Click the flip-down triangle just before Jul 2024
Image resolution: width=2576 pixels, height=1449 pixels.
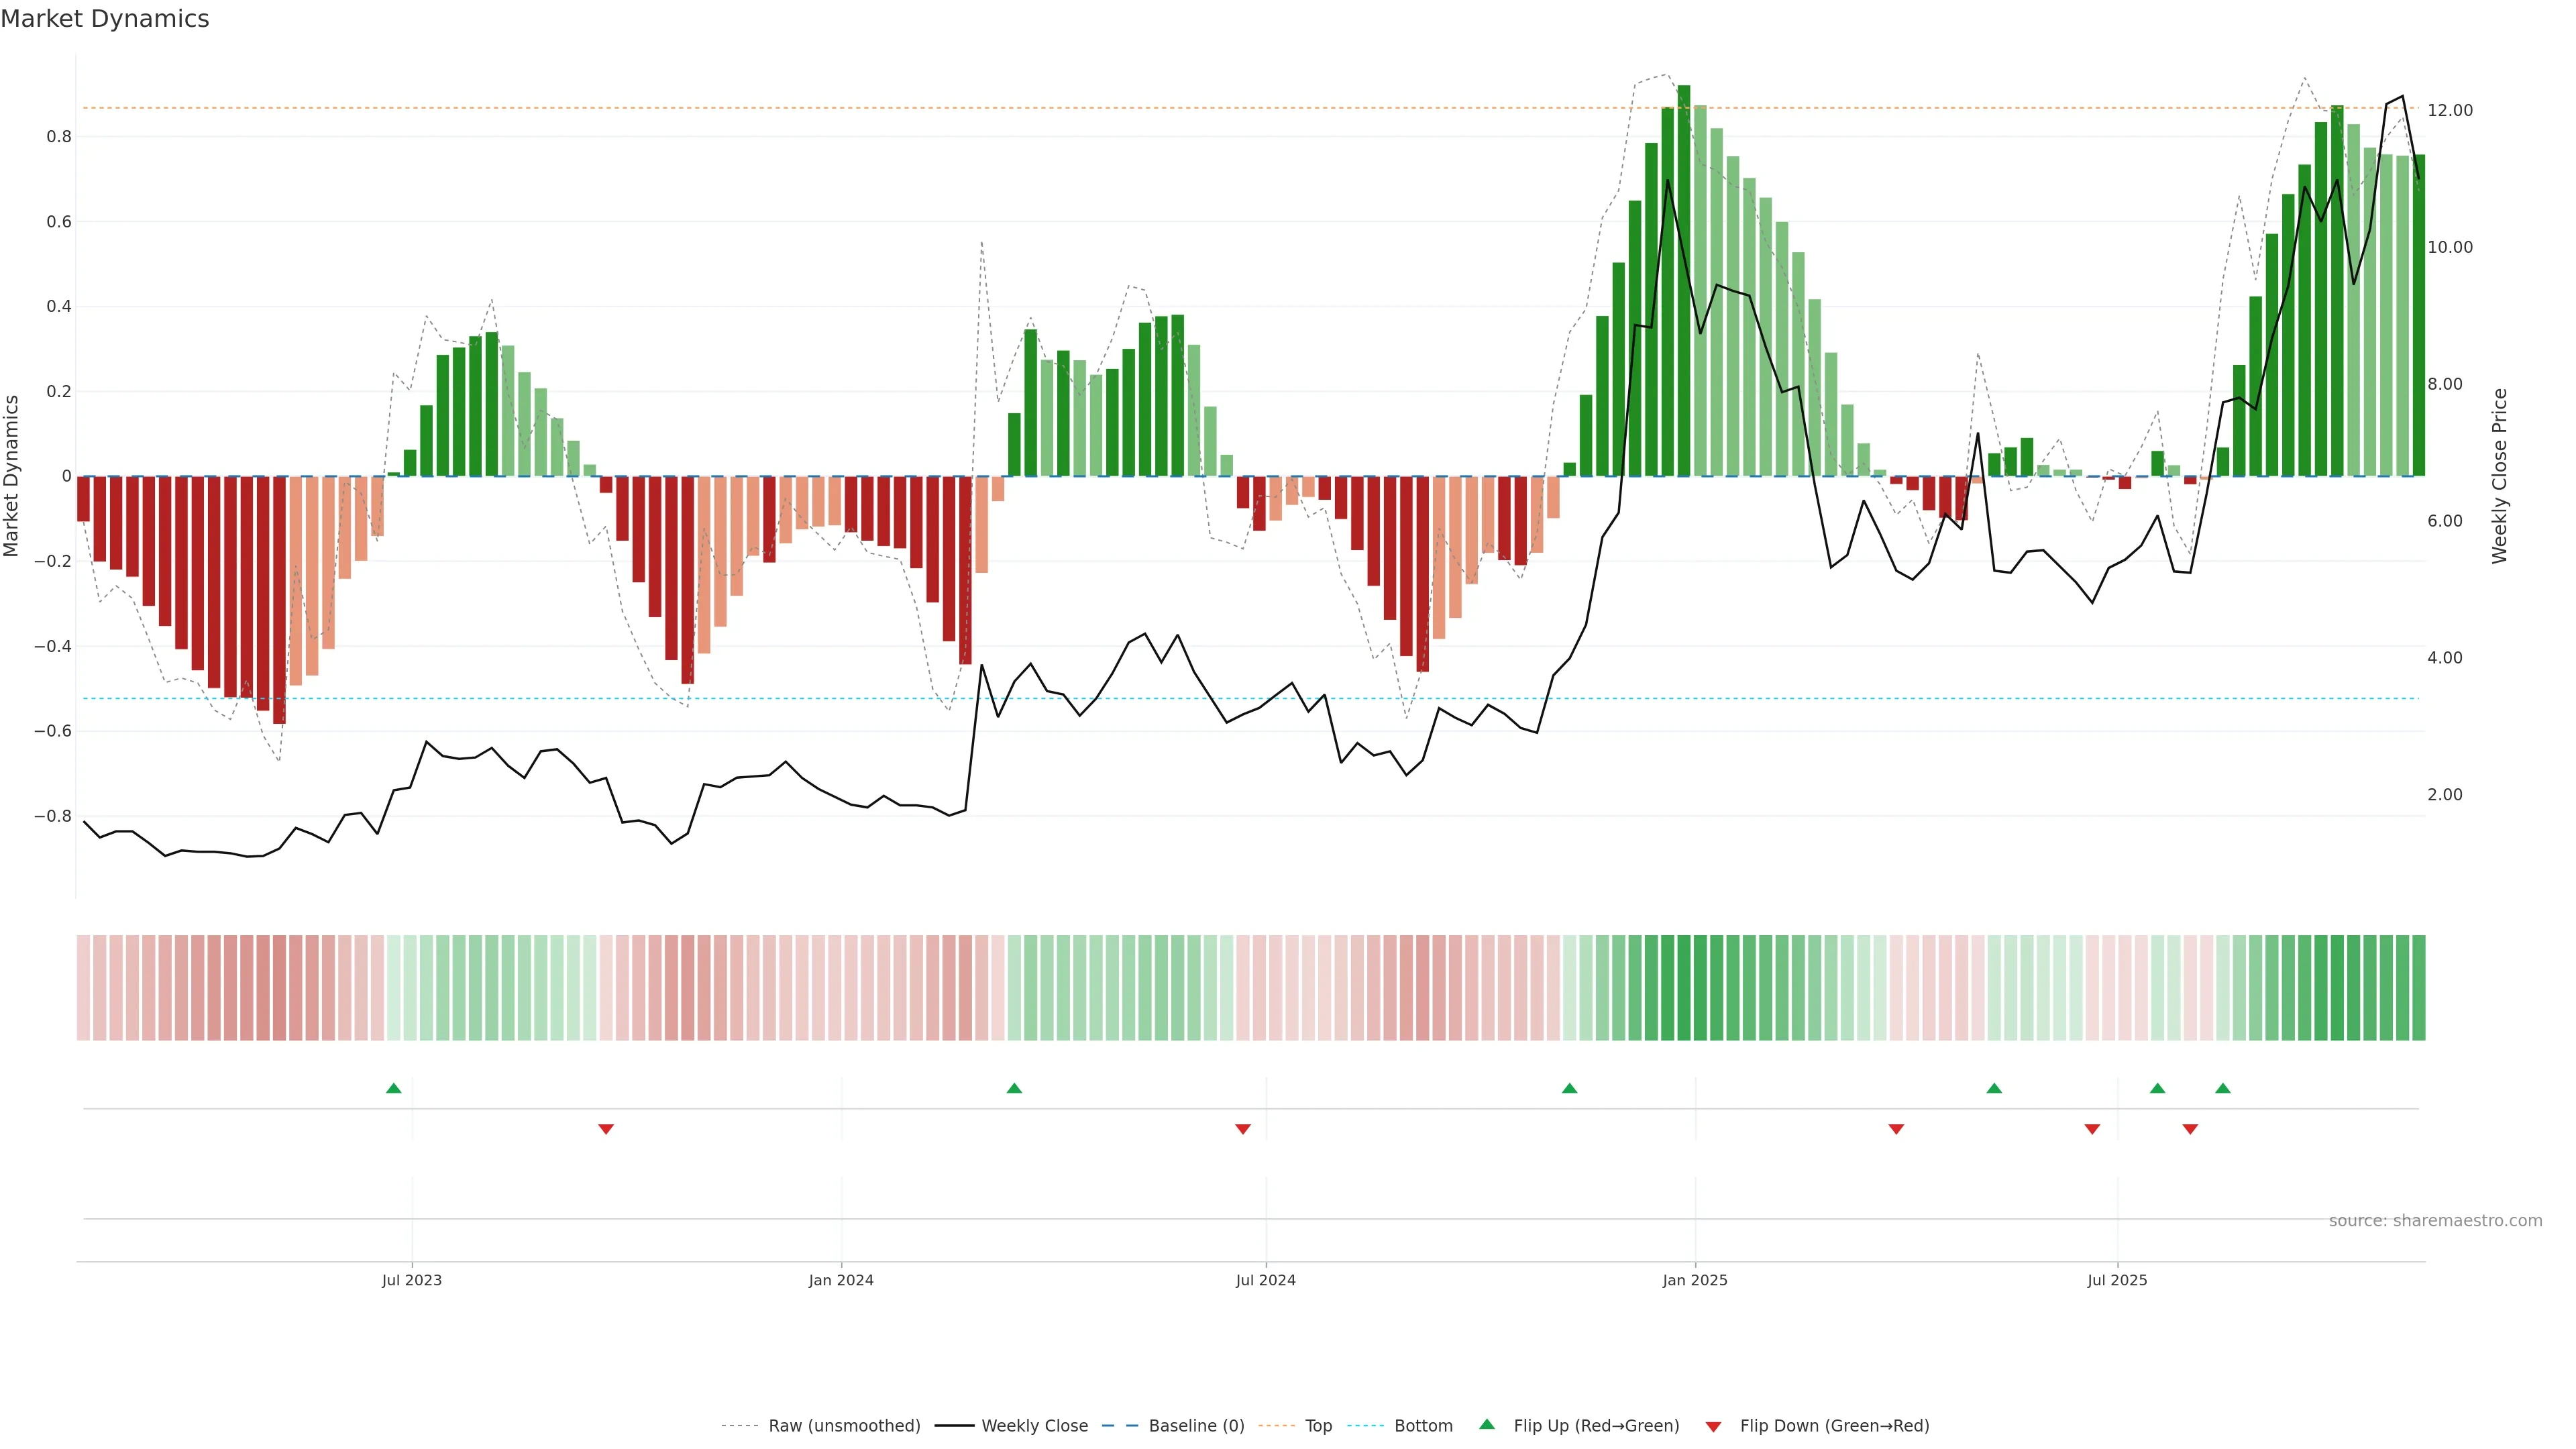click(1243, 1129)
